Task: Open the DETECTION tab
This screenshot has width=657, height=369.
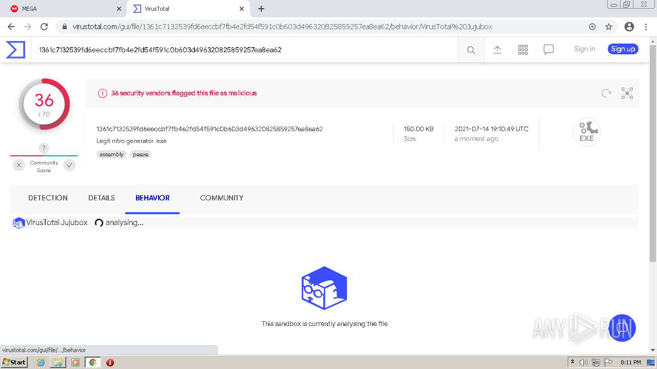Action: pos(48,198)
